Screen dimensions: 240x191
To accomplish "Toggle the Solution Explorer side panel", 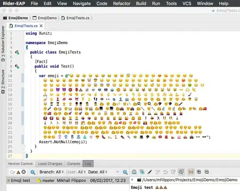I will (3, 44).
